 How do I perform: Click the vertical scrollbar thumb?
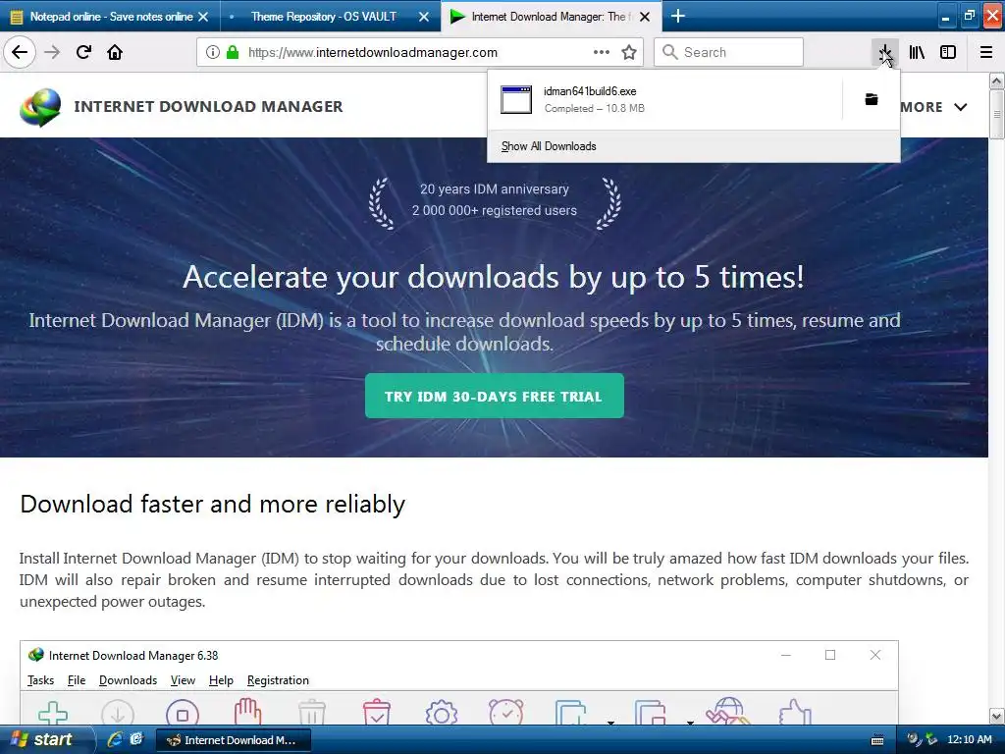pyautogui.click(x=996, y=114)
